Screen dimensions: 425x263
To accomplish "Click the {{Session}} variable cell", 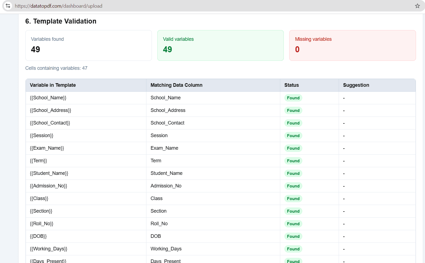I will point(86,135).
